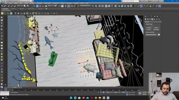Activate the Select and Move tool
The image size is (179, 100).
pos(37,6)
